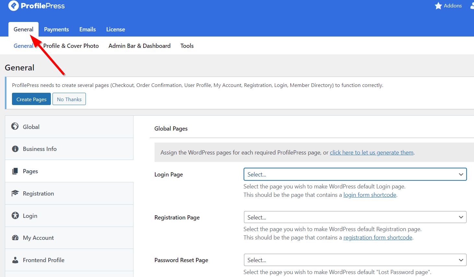Image resolution: width=474 pixels, height=277 pixels.
Task: Click the General page heading
Action: [x=19, y=68]
